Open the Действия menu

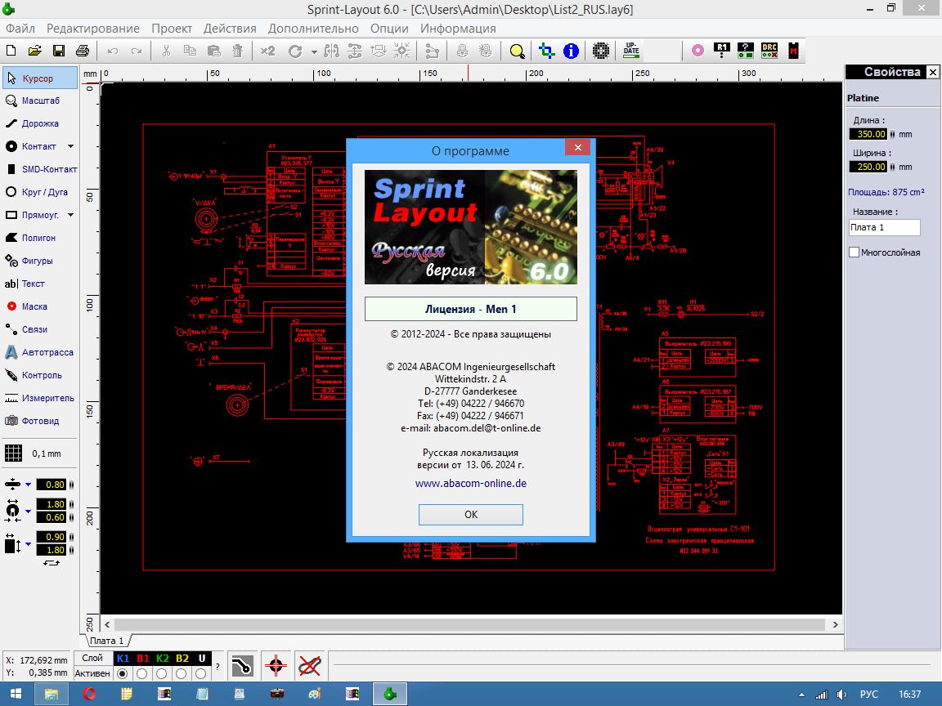230,29
